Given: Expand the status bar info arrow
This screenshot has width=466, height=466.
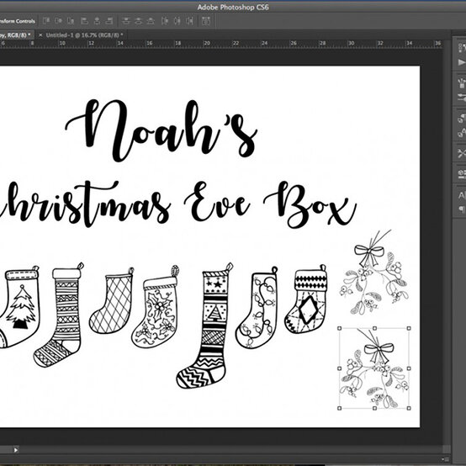Looking at the screenshot, I should point(15,450).
